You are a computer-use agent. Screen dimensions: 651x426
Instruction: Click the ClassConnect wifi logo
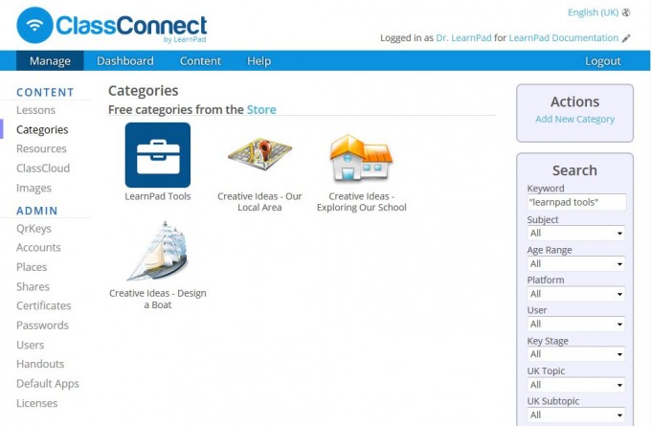click(34, 25)
